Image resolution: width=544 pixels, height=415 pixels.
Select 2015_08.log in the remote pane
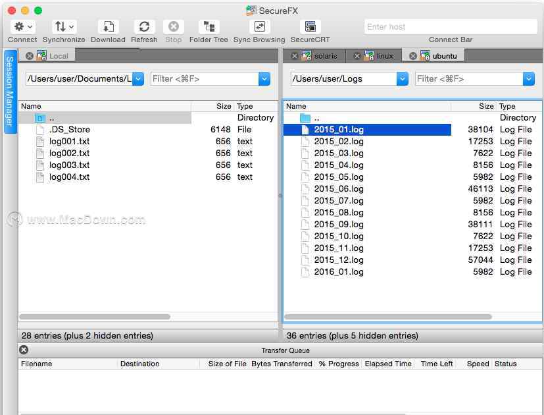tap(339, 212)
